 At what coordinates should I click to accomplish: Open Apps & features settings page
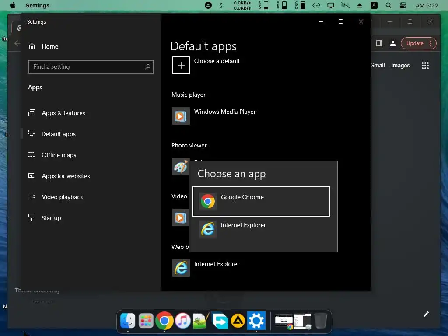tap(91, 113)
